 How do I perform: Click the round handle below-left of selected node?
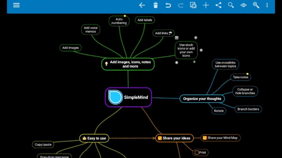177,63
